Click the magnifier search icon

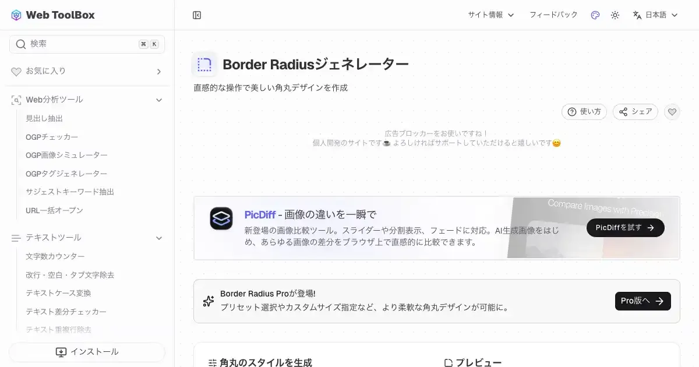click(x=21, y=44)
